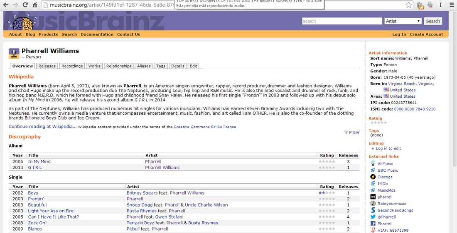Click the browser address bar URL

112,5
